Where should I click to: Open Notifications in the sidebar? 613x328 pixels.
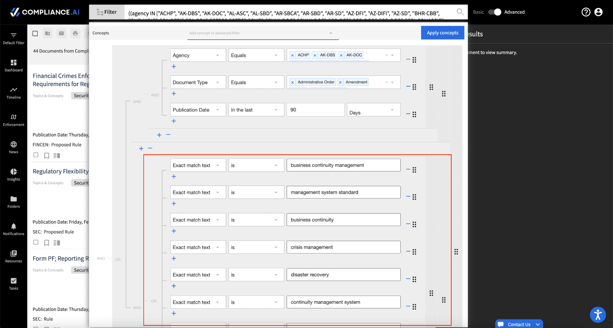click(x=13, y=229)
